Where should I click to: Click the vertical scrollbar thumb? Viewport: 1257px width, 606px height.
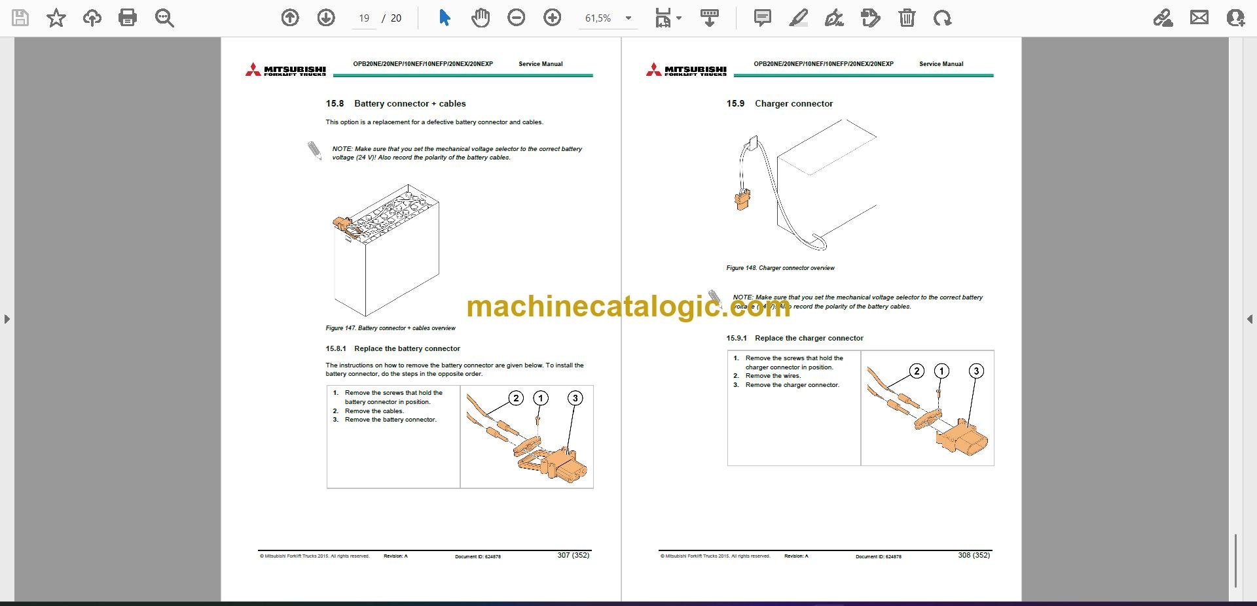coord(1235,561)
